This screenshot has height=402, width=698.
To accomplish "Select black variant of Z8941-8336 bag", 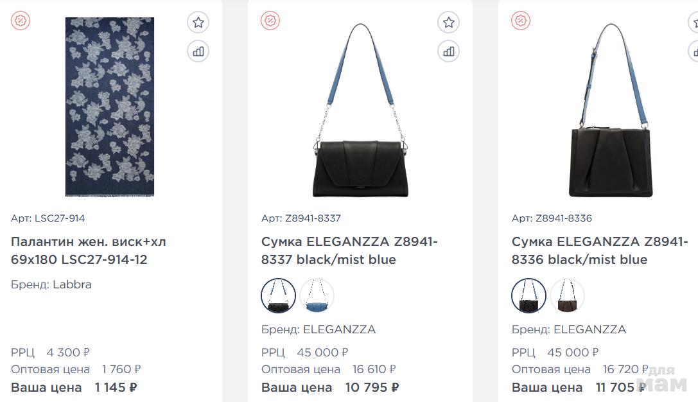I will coord(529,296).
